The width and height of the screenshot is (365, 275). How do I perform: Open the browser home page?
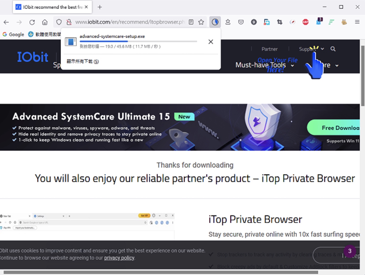point(45,22)
